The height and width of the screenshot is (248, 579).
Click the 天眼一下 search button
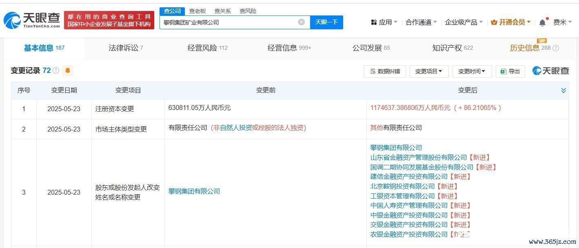[326, 22]
